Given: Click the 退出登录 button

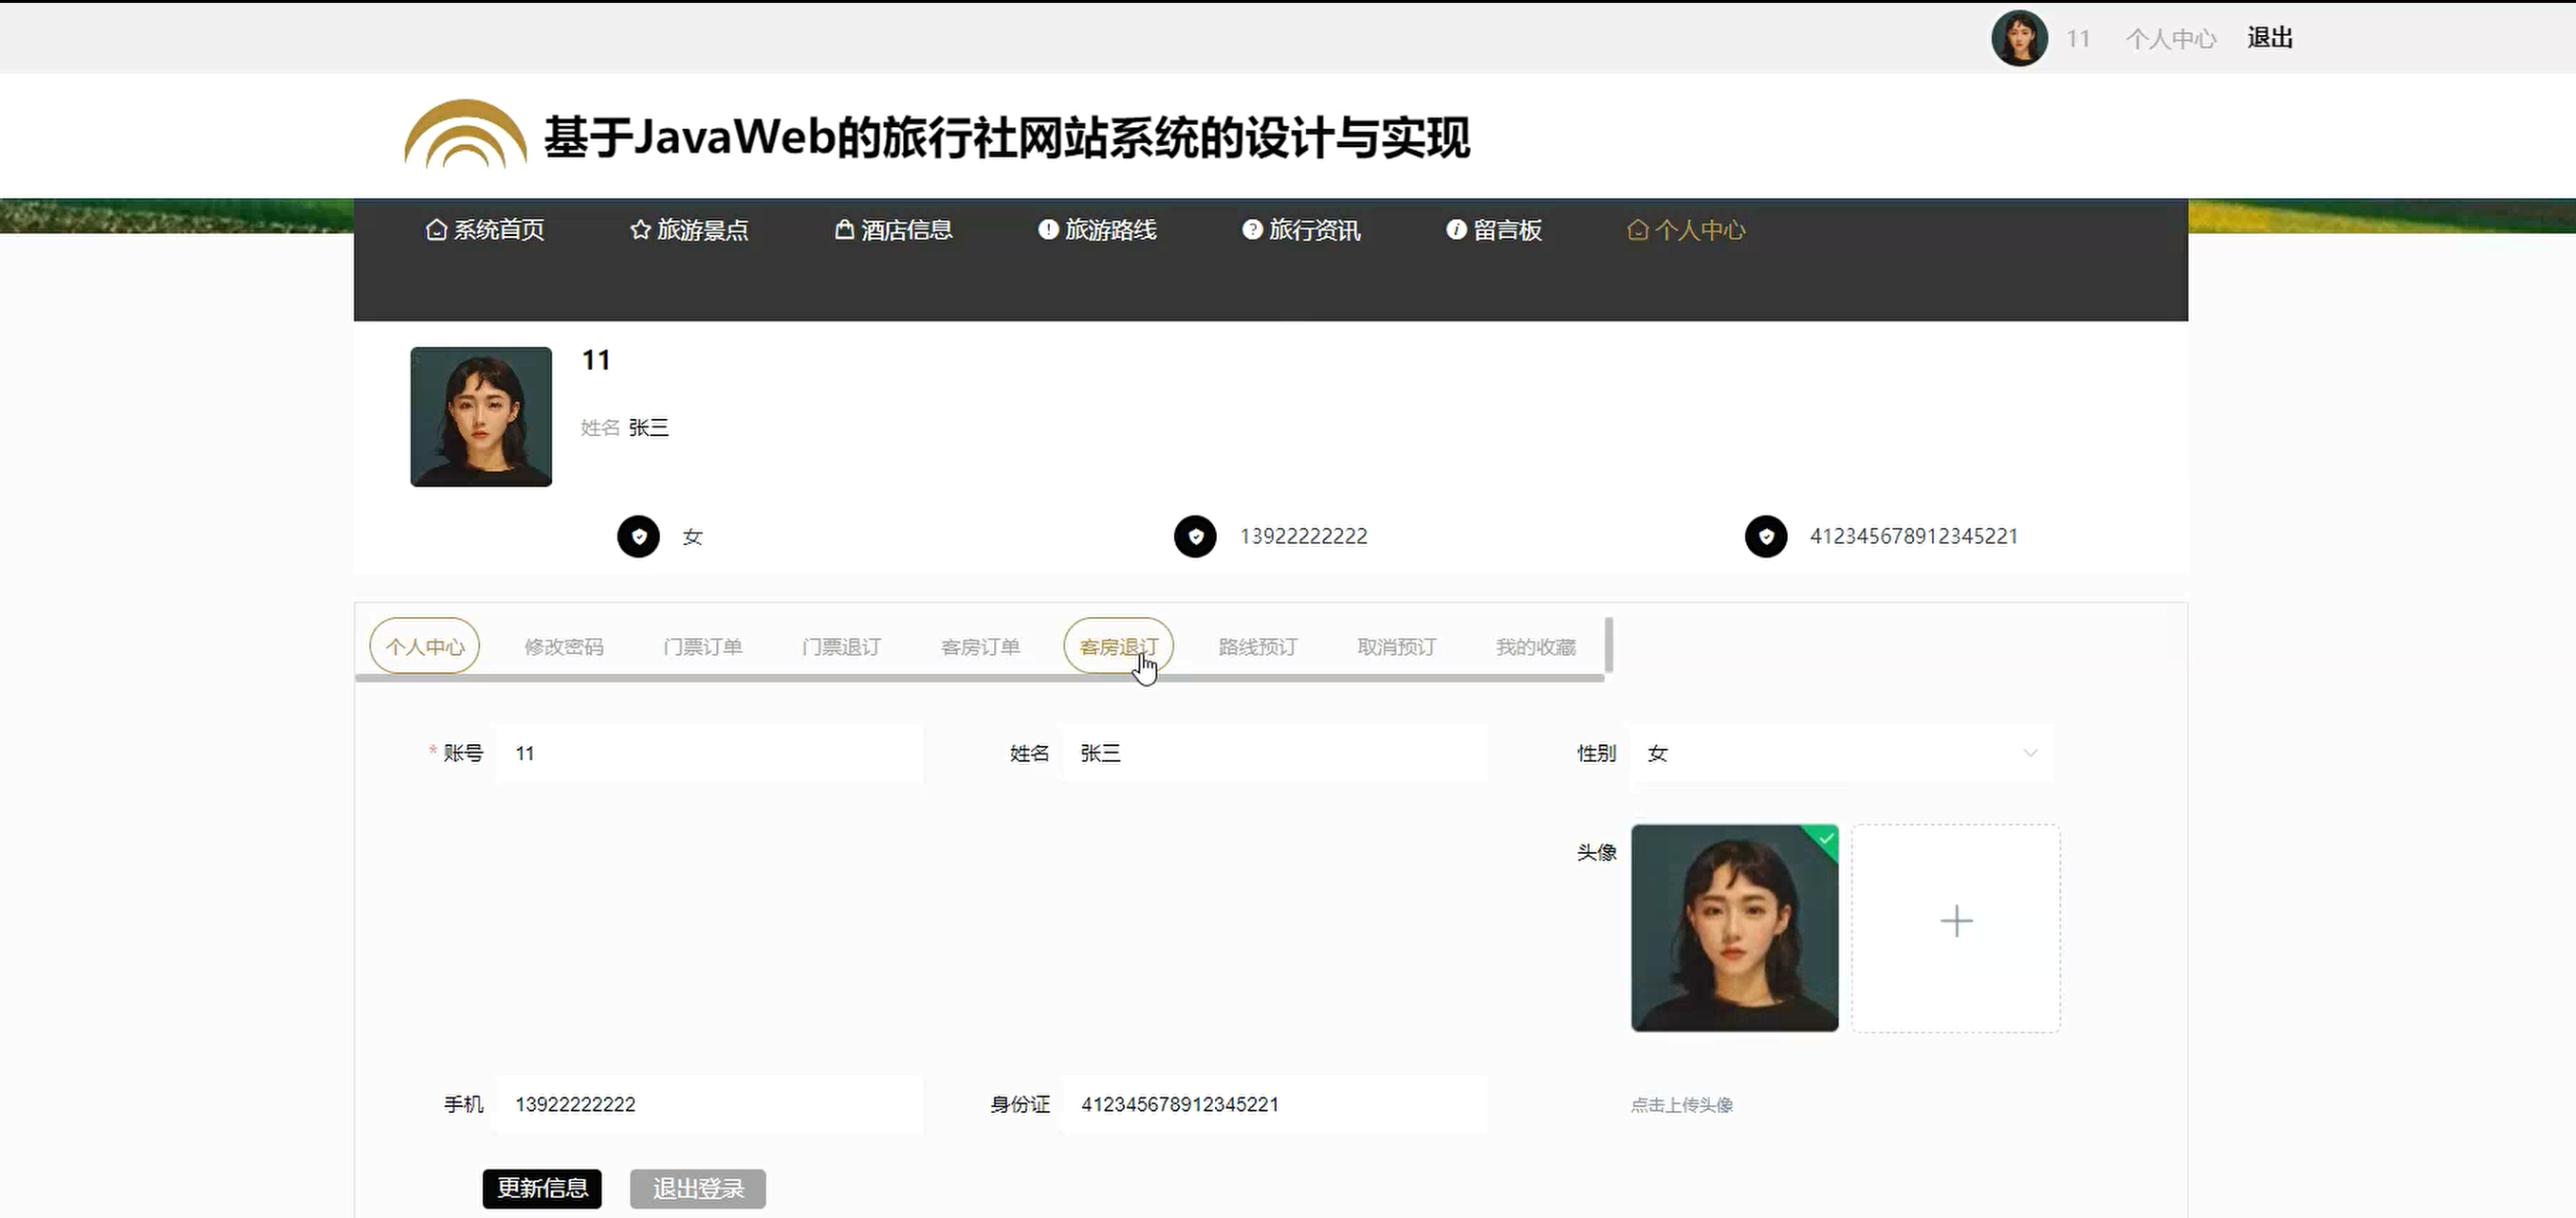Looking at the screenshot, I should 698,1188.
